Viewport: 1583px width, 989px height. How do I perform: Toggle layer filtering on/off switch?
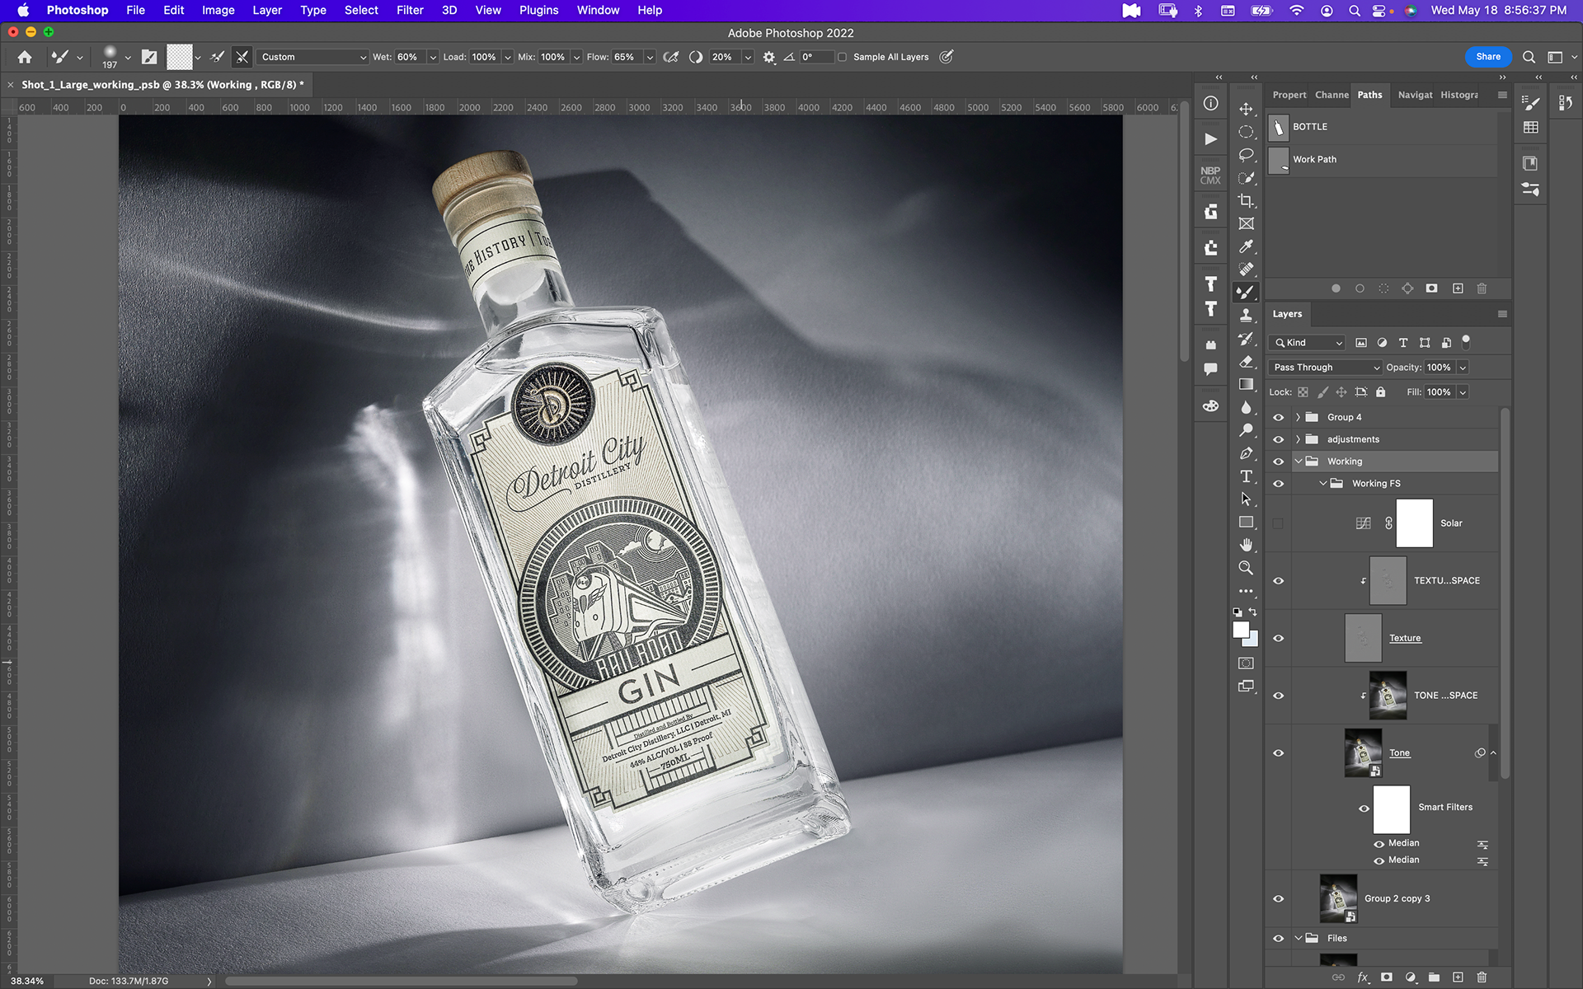click(x=1466, y=342)
